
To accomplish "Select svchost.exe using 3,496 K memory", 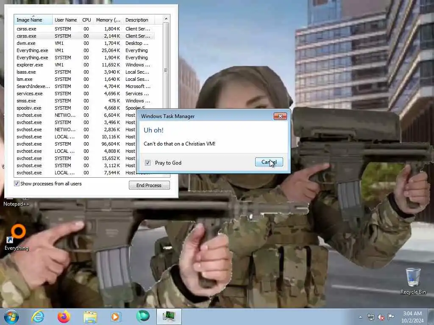I will click(x=75, y=122).
